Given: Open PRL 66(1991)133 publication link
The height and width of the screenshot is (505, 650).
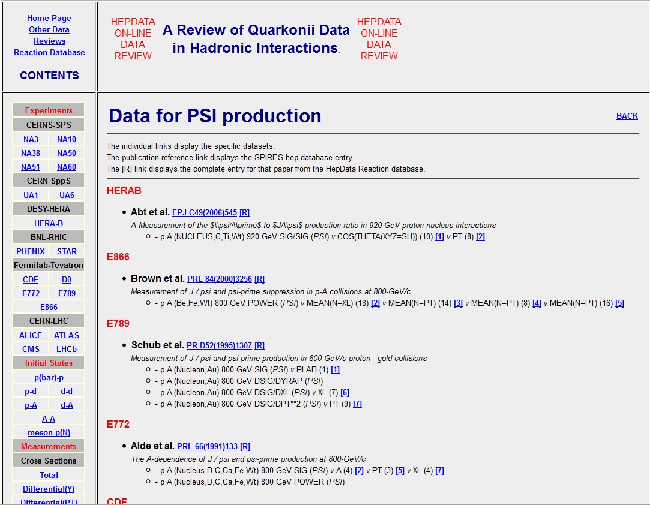Looking at the screenshot, I should (207, 447).
